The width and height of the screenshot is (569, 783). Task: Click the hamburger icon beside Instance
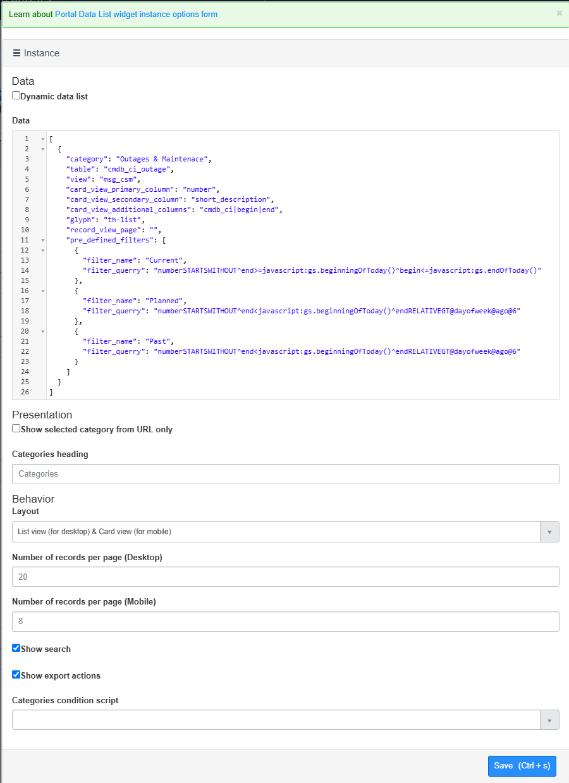tap(17, 53)
